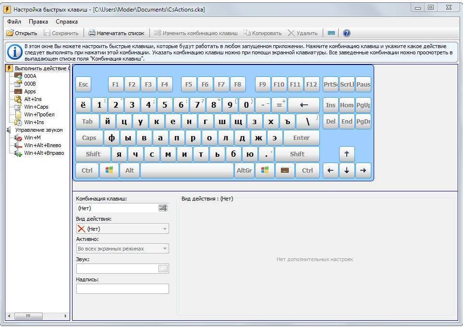Click the Esc key on virtual keyboard
The image size is (463, 327).
tap(83, 85)
